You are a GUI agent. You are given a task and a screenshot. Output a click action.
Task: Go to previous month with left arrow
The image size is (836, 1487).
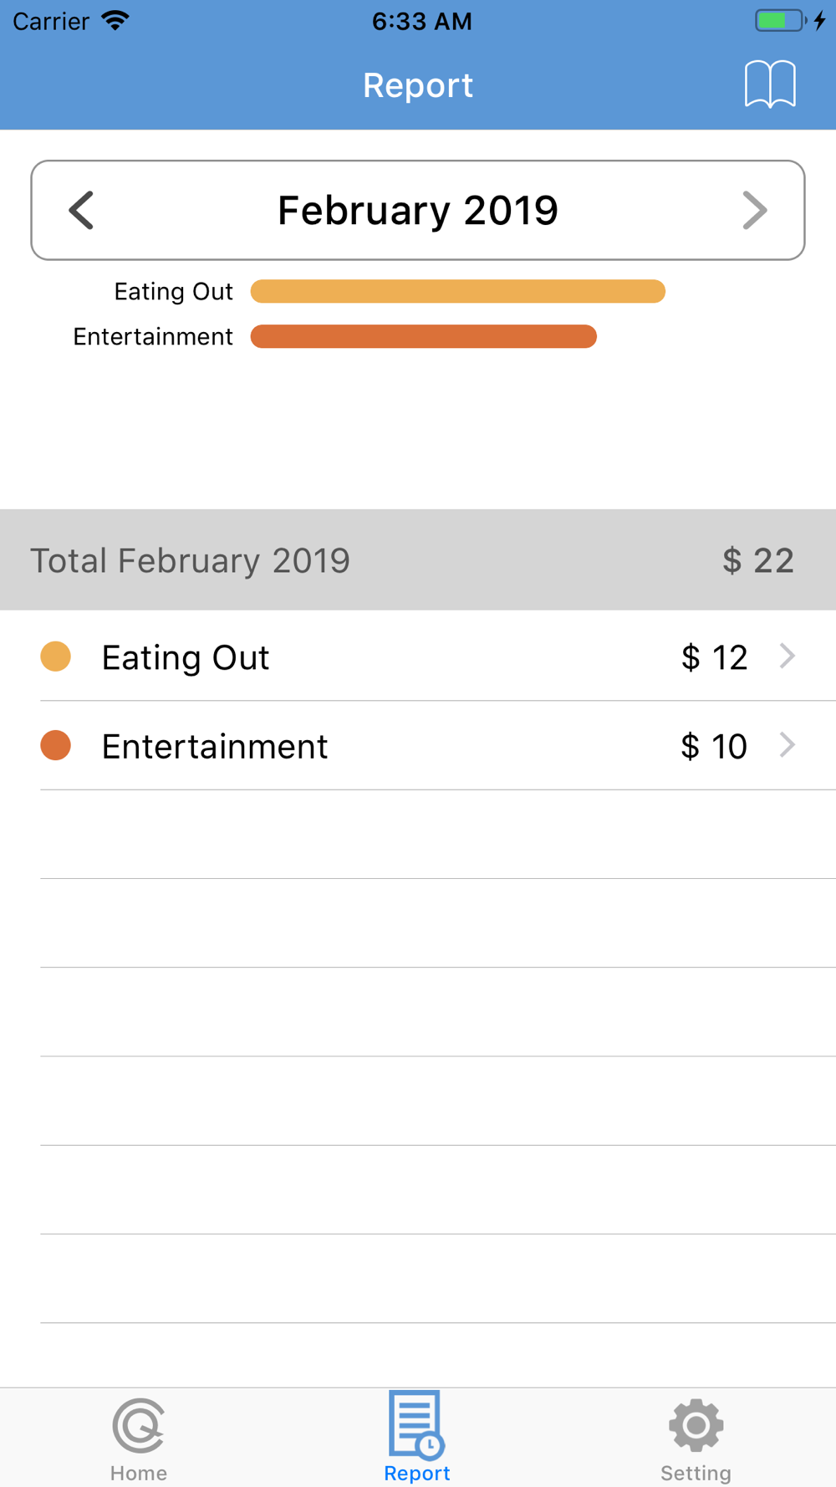click(82, 210)
